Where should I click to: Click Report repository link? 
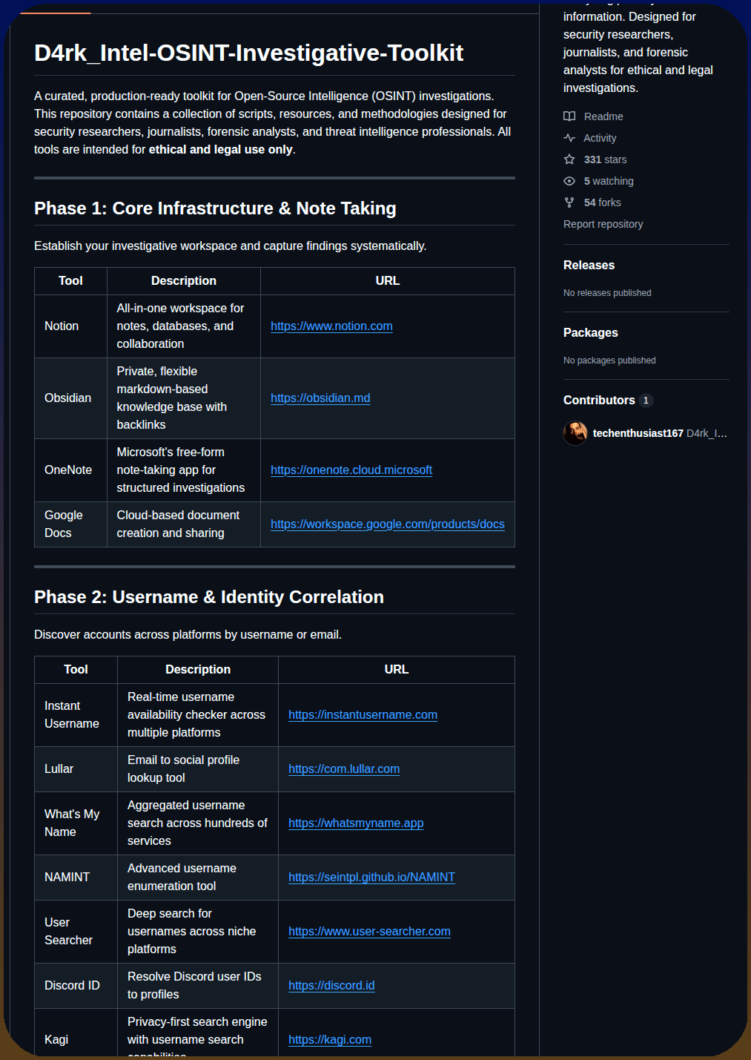603,224
